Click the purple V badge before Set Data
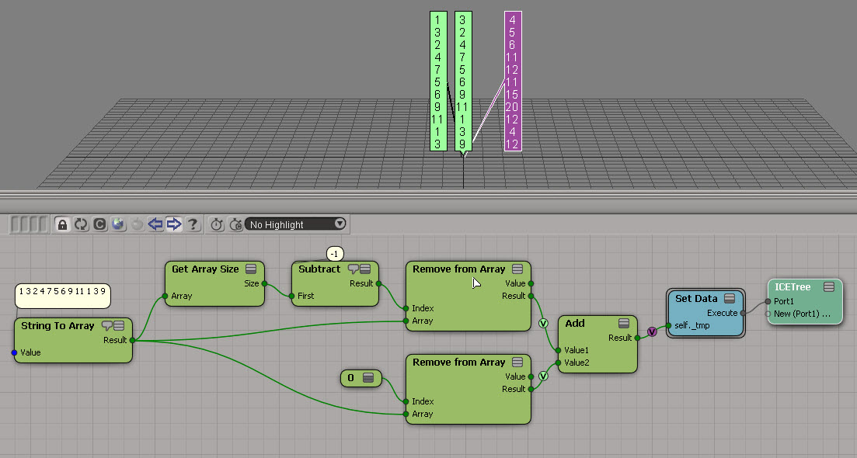This screenshot has height=458, width=857. [652, 331]
